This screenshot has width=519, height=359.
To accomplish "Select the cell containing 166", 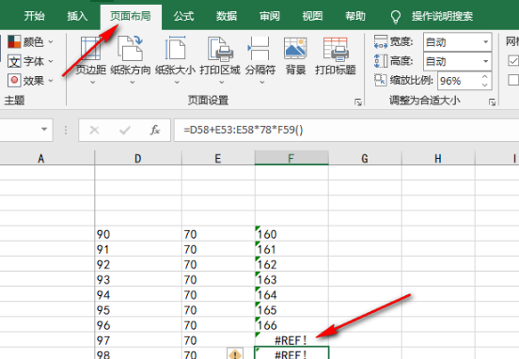I will click(x=291, y=325).
